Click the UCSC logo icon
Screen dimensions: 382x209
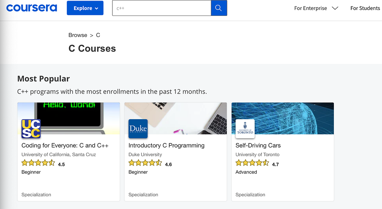tap(31, 129)
